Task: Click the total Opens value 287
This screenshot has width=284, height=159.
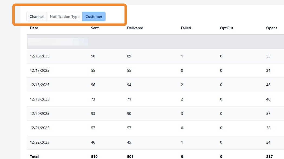Action: 269,157
